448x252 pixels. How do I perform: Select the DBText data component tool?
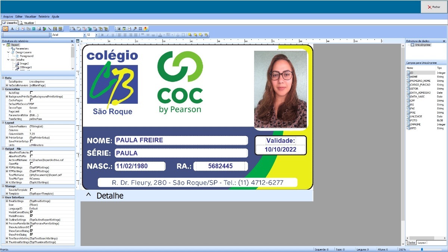[73, 28]
